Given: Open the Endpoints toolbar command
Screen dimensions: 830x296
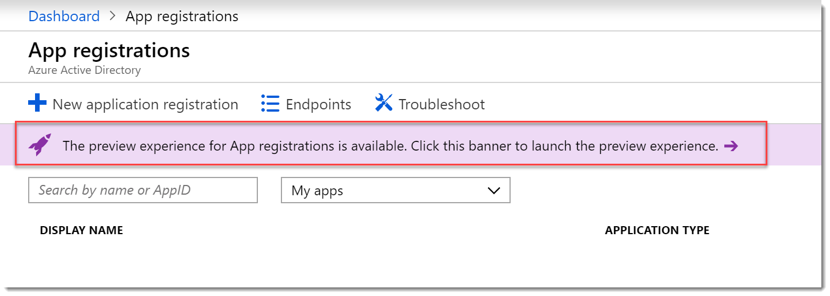Looking at the screenshot, I should 306,104.
